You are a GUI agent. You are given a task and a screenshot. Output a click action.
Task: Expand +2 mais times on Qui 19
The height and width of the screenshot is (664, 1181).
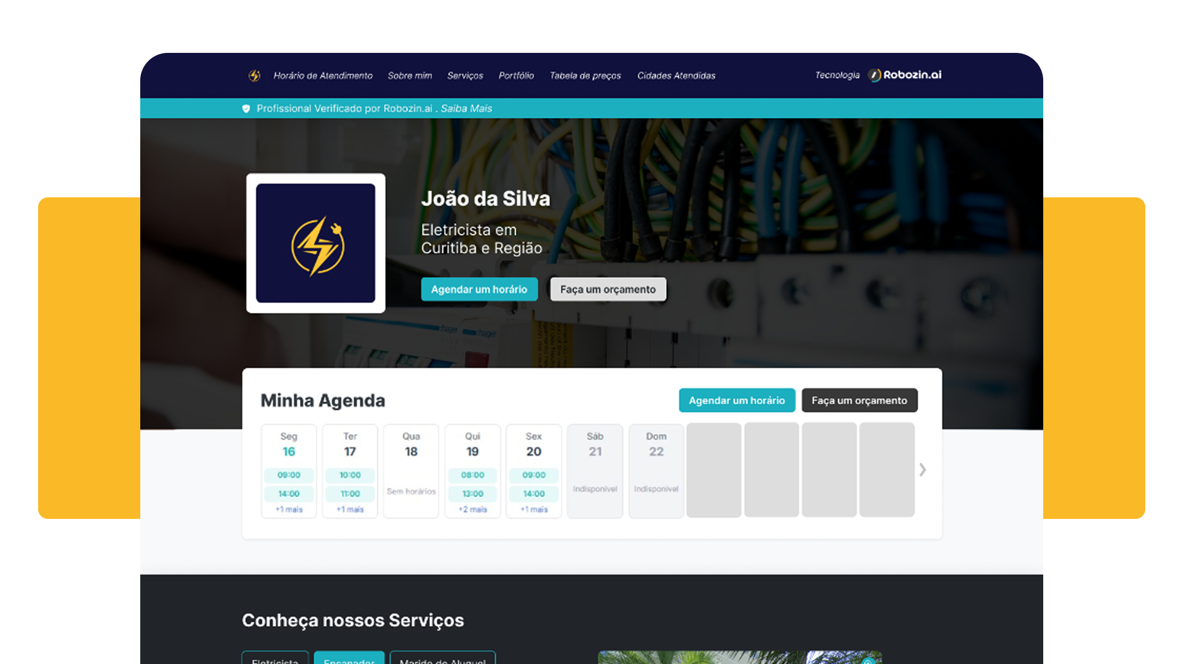click(x=472, y=510)
